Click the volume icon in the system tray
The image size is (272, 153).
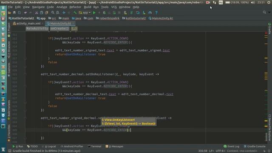coord(253,3)
